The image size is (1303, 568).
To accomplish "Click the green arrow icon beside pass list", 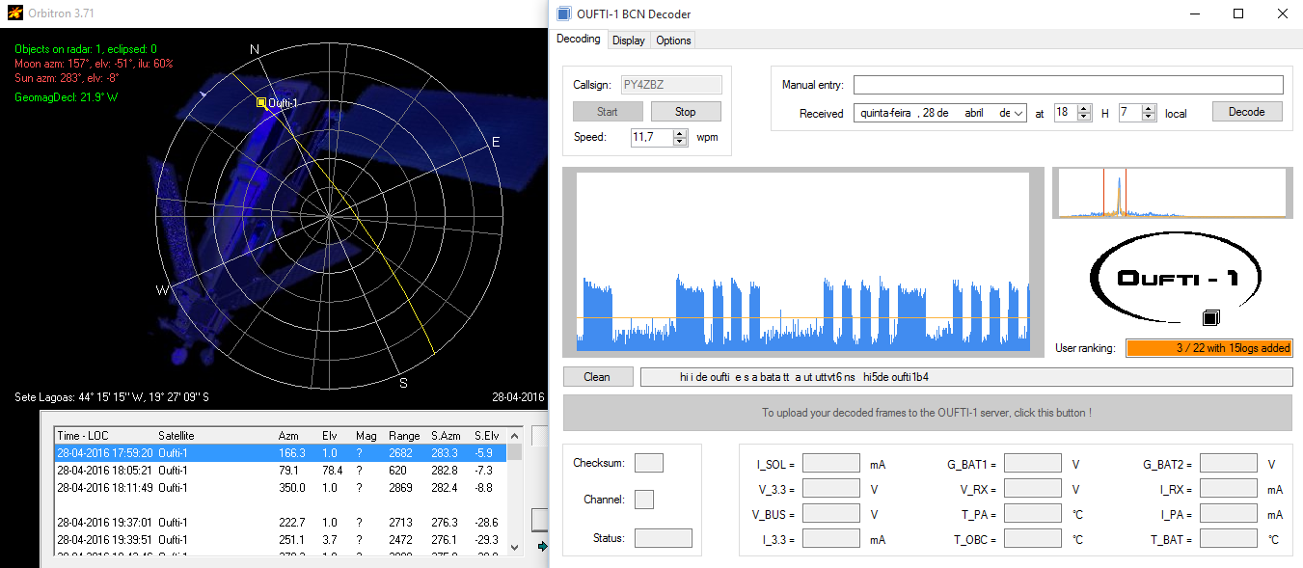I will pos(541,546).
